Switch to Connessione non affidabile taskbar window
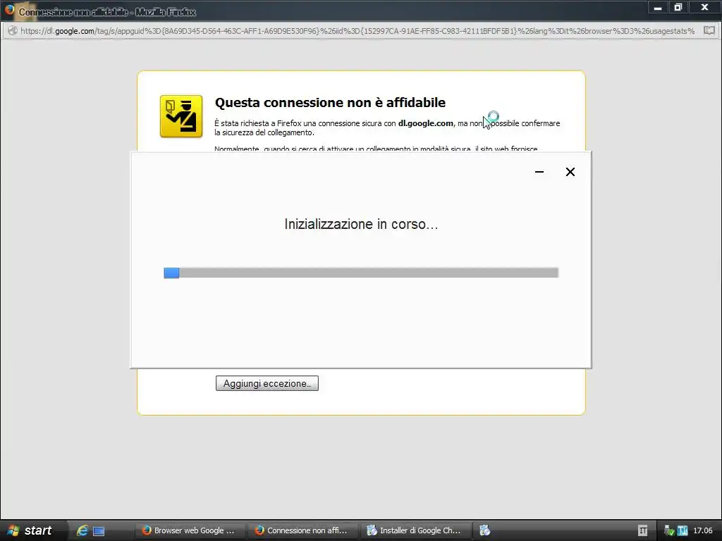 302,530
